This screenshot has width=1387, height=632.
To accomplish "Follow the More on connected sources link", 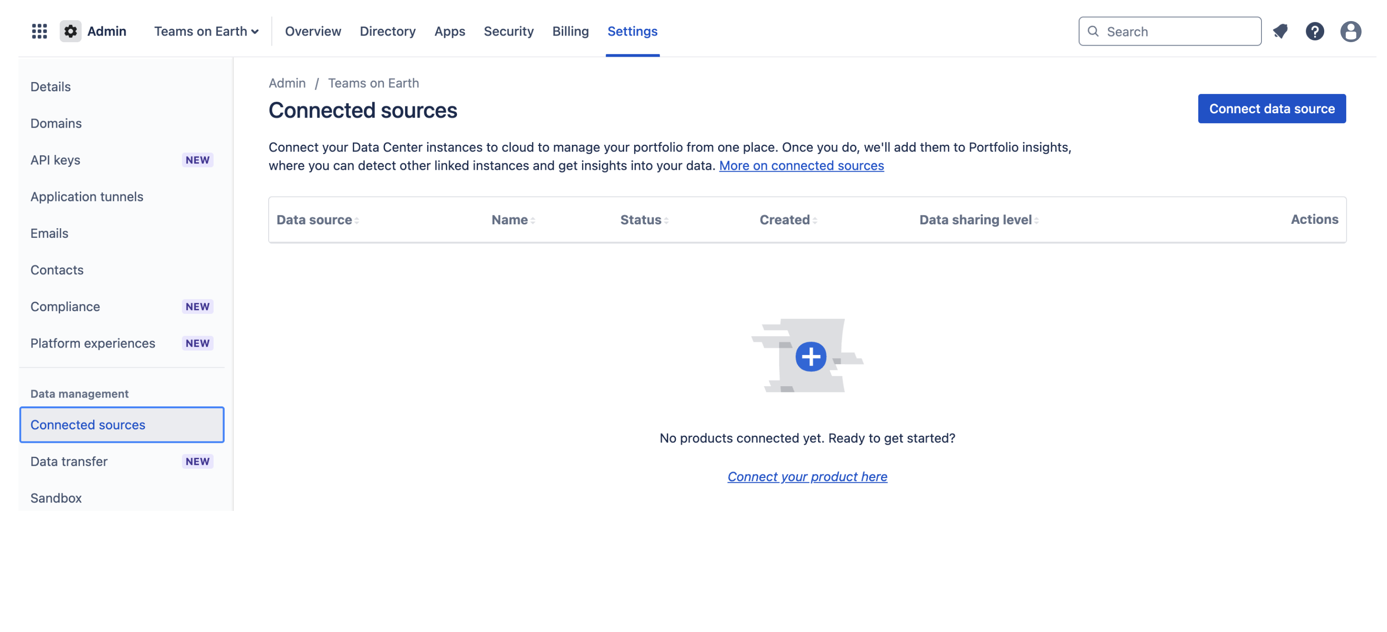I will 801,166.
